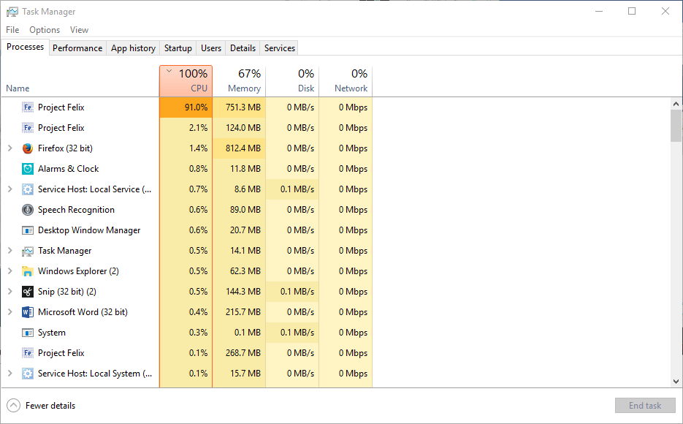Sort by the Memory column header
This screenshot has width=683, height=424.
click(239, 81)
